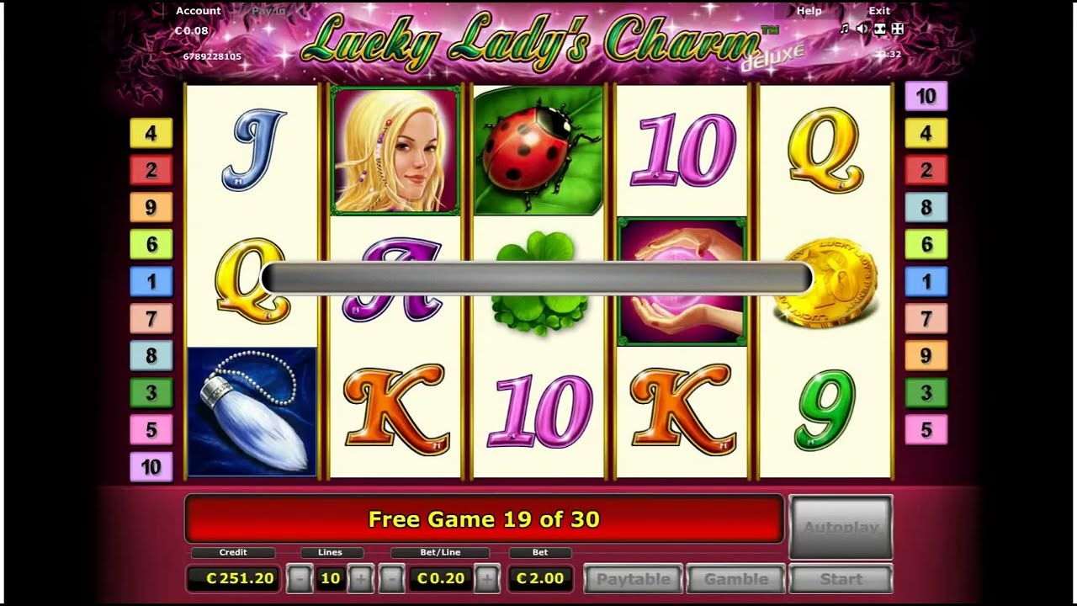This screenshot has width=1077, height=606.
Task: Toggle the fullscreen expand icon
Action: [898, 29]
